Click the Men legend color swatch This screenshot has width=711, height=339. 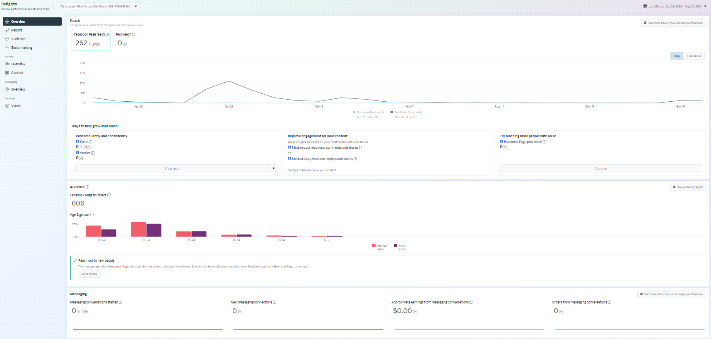click(395, 246)
